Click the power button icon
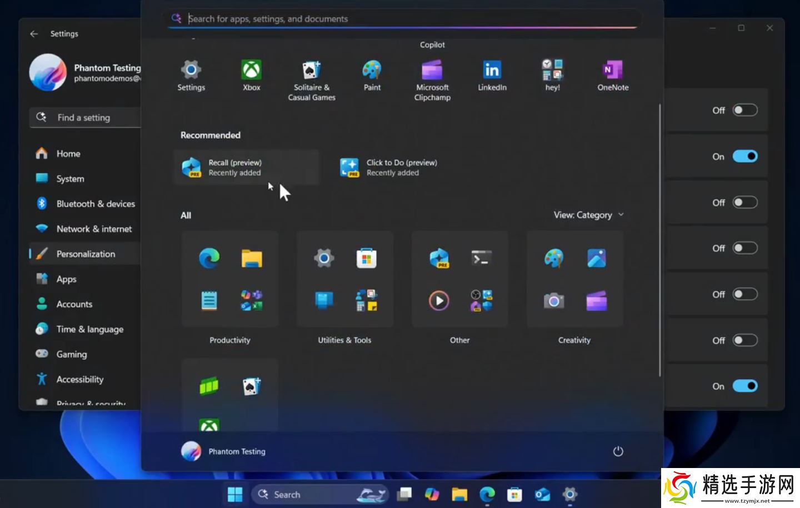Image resolution: width=800 pixels, height=508 pixels. click(618, 451)
